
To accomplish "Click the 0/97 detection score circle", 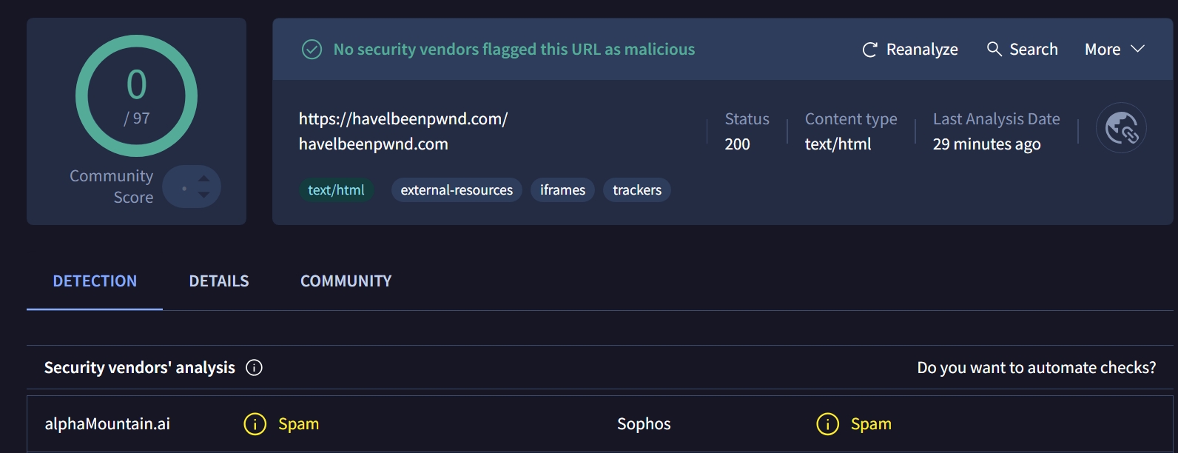I will [x=136, y=96].
